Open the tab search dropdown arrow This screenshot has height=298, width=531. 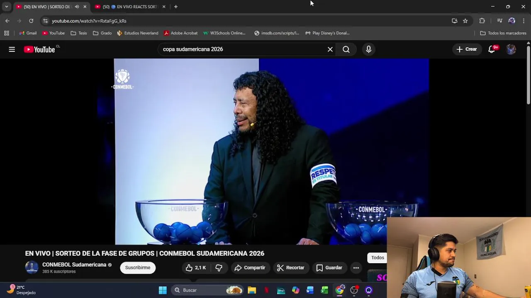coord(6,7)
